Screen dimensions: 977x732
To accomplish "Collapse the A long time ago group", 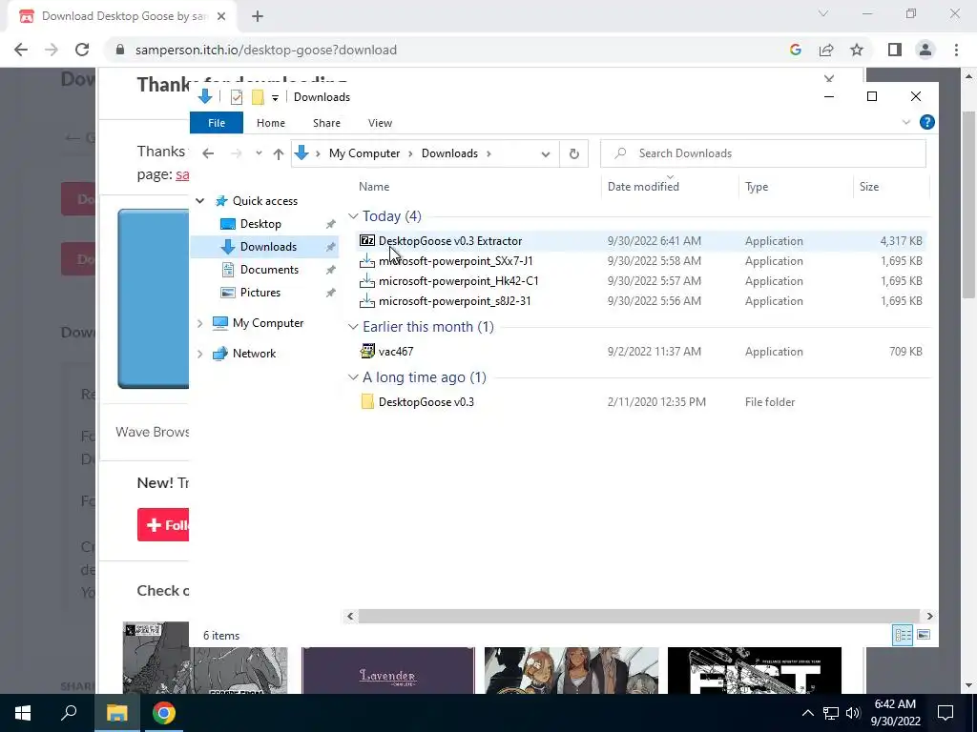I will tap(353, 377).
